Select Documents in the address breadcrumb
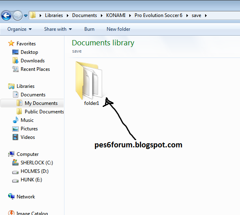The width and height of the screenshot is (240, 215). 84,15
